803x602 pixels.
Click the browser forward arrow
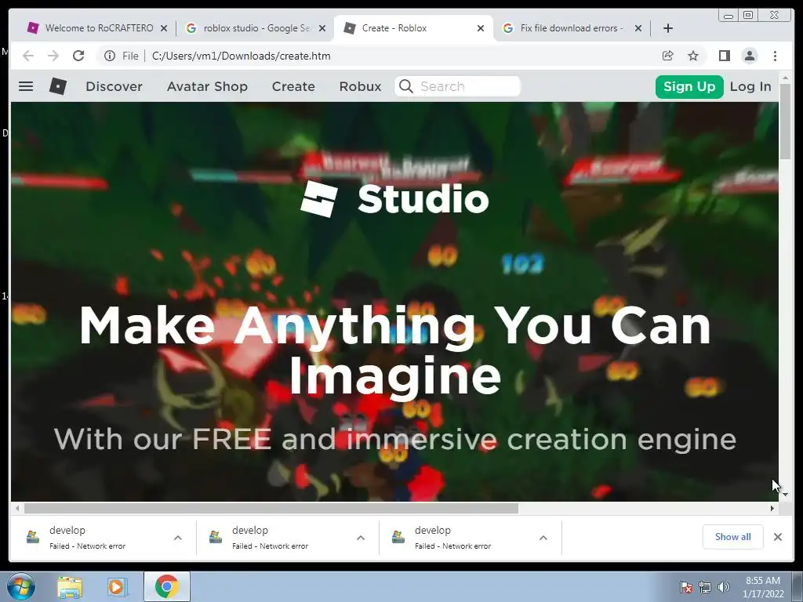point(53,56)
